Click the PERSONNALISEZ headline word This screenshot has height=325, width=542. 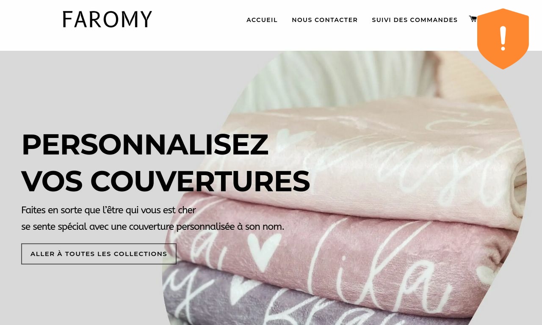(145, 145)
